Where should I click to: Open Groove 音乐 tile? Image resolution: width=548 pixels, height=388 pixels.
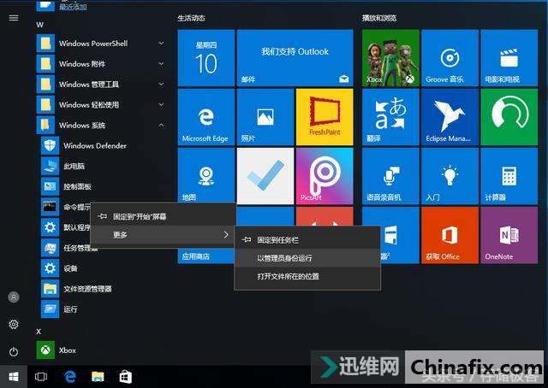[450, 57]
